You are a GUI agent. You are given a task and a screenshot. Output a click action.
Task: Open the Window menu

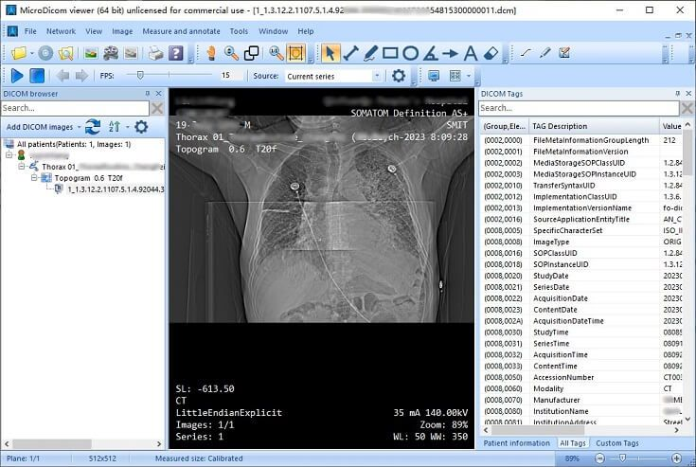[274, 31]
